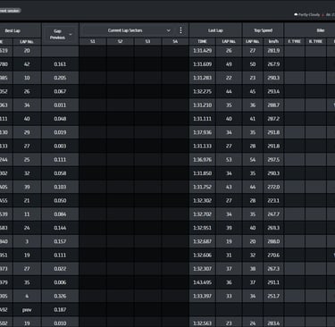The image size is (335, 327).
Task: Select last lap time 1:36.976
Action: [x=203, y=160]
